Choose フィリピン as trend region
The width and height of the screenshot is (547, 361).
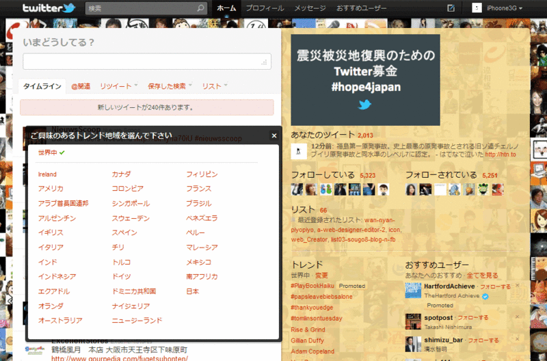pyautogui.click(x=202, y=174)
